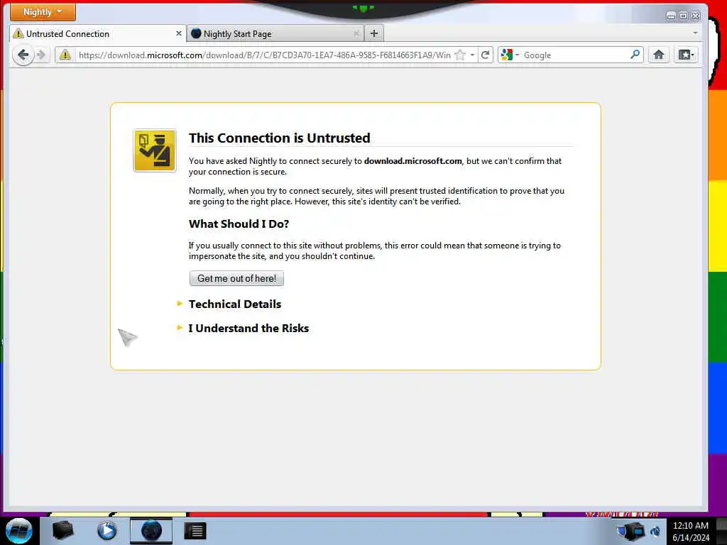
Task: Open the Windows Start button
Action: [18, 531]
